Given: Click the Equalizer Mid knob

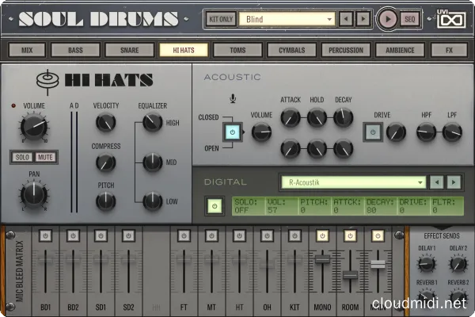Looking at the screenshot, I should pyautogui.click(x=152, y=162).
